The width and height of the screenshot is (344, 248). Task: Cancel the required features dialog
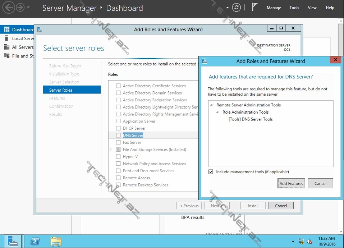[x=320, y=183]
